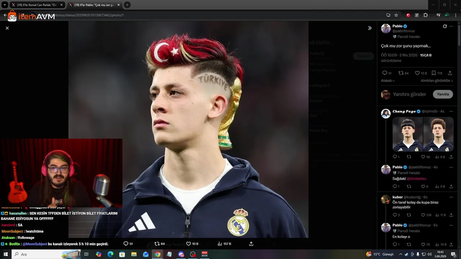The width and height of the screenshot is (461, 259).
Task: Close the Pablo browser tab
Action: coord(118,5)
